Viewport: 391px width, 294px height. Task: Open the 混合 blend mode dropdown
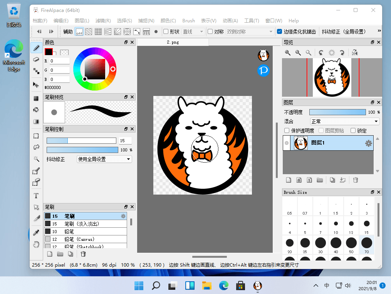pos(345,121)
